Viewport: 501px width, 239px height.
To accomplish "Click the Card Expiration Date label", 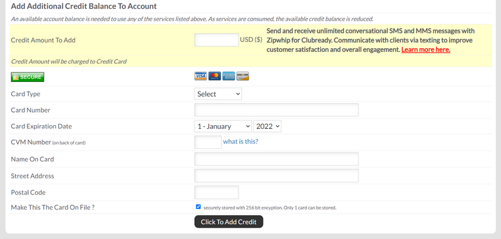I will [x=41, y=126].
